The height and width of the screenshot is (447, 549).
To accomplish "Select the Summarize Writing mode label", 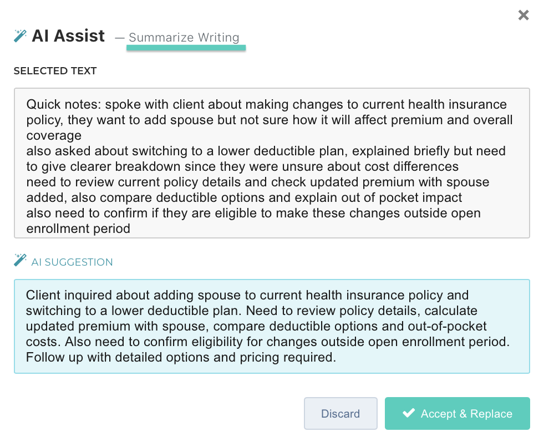I will click(184, 38).
